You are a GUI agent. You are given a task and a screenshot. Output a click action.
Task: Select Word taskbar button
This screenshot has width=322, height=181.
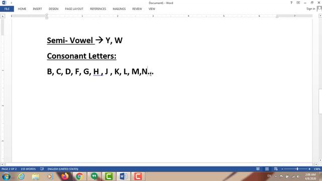[123, 176]
